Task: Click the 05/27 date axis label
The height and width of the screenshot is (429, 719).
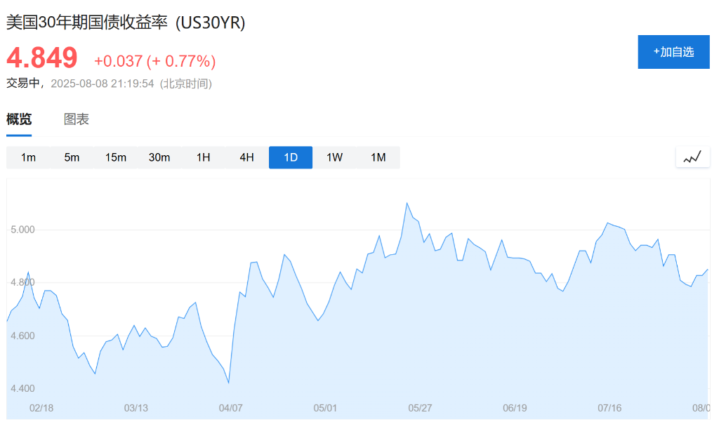Action: pyautogui.click(x=420, y=408)
